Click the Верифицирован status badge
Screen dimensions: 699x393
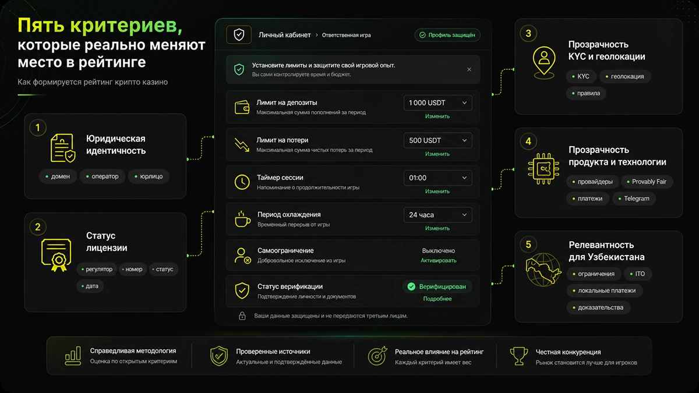(437, 286)
